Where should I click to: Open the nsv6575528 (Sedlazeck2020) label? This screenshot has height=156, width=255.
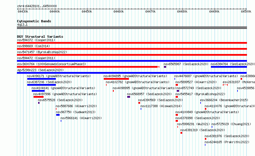60,100
